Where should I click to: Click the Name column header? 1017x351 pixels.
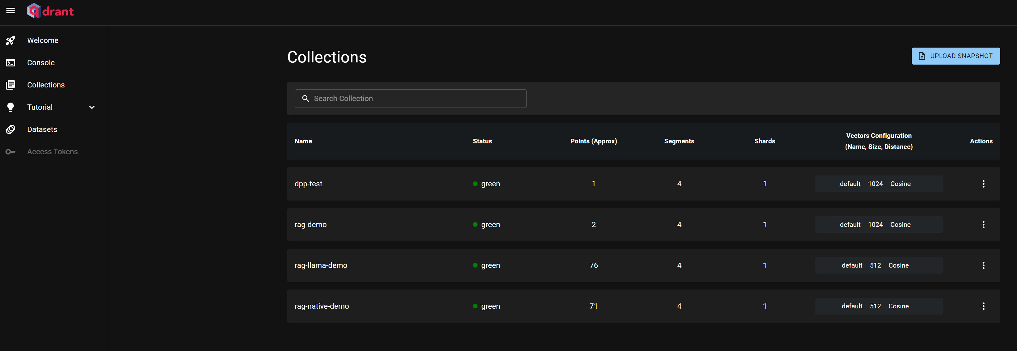[x=303, y=141]
